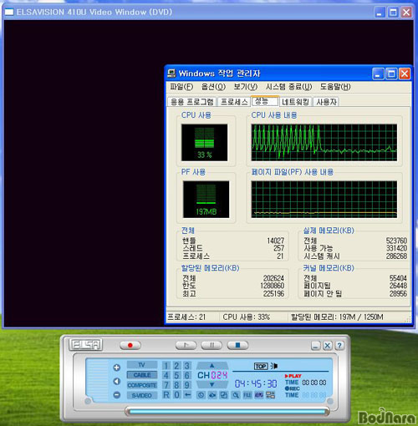
Task: Open the ELSA settings configuration icon
Action: (270, 395)
